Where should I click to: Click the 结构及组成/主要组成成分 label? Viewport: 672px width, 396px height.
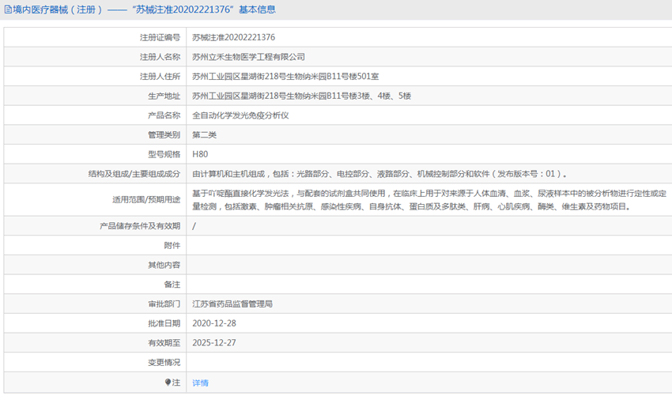pos(134,174)
